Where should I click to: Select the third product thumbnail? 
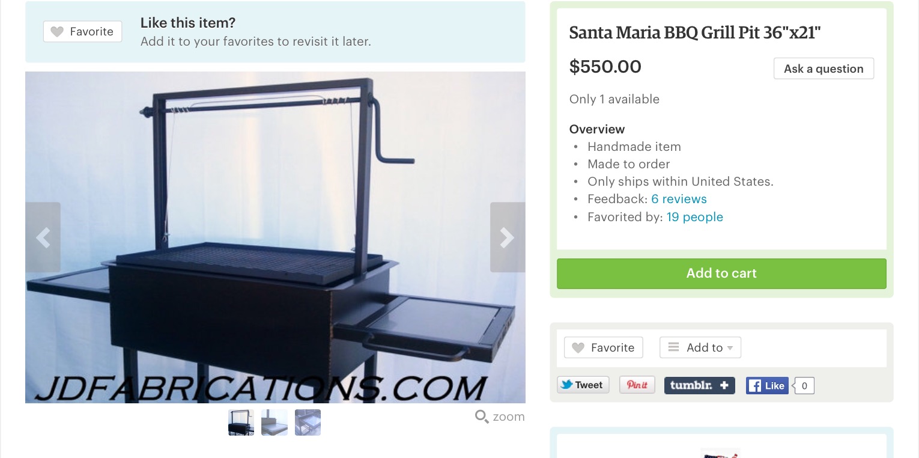click(x=308, y=423)
